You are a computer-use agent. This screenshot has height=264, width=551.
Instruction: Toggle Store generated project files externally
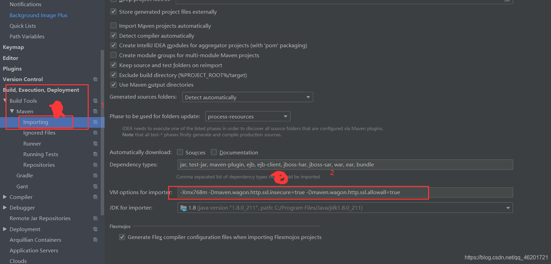[x=113, y=12]
